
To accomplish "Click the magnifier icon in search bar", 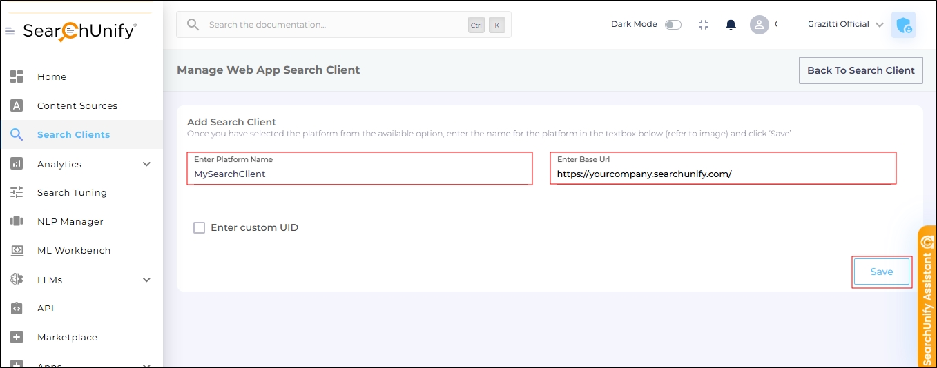I will click(194, 25).
